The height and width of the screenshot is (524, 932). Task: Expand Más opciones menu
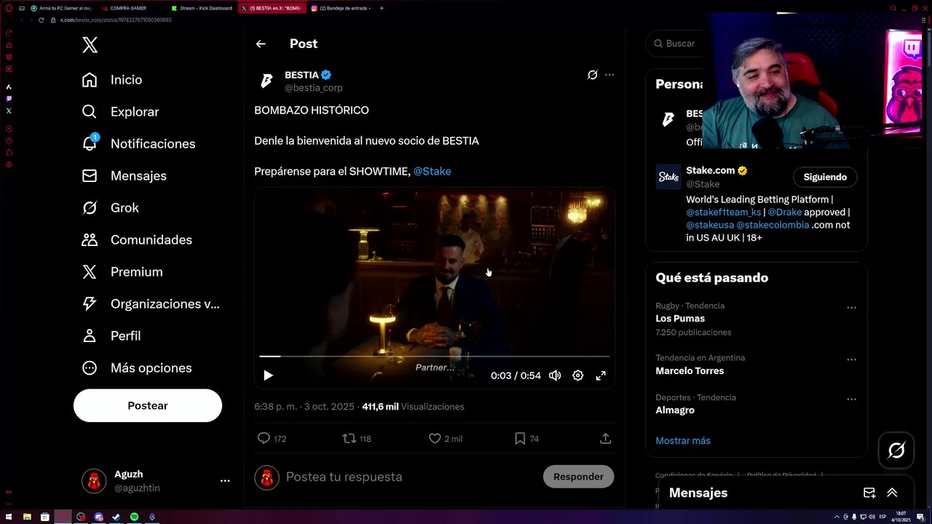click(x=137, y=368)
